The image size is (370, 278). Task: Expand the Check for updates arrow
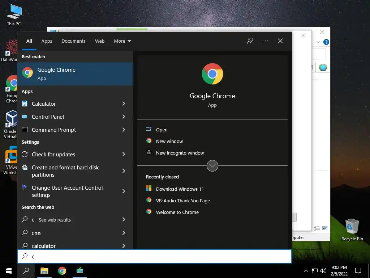pos(124,154)
